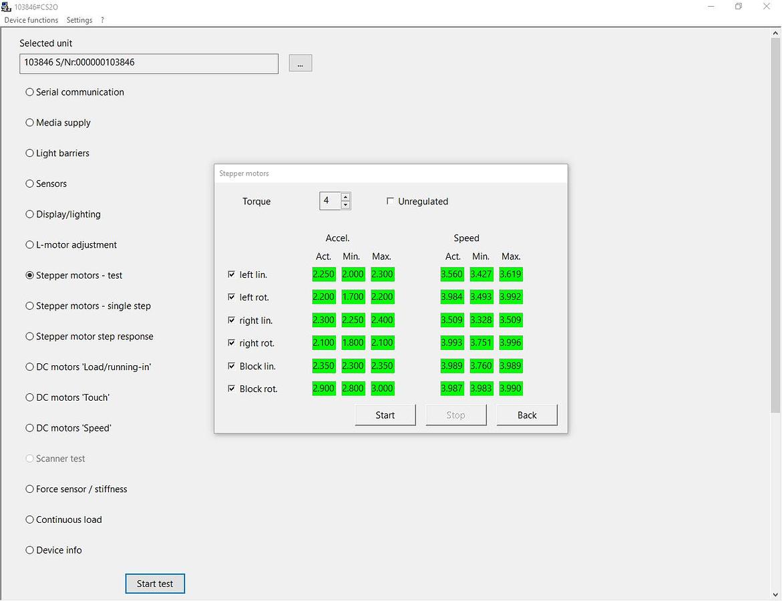Image resolution: width=782 pixels, height=601 pixels.
Task: Uncheck the Block rot. motor checkbox
Action: coord(232,389)
